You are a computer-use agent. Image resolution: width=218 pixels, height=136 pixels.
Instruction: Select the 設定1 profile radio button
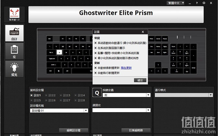pyautogui.click(x=31, y=95)
